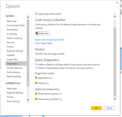
Task: Click the main panel scroll up arrow
Action: click(x=115, y=16)
